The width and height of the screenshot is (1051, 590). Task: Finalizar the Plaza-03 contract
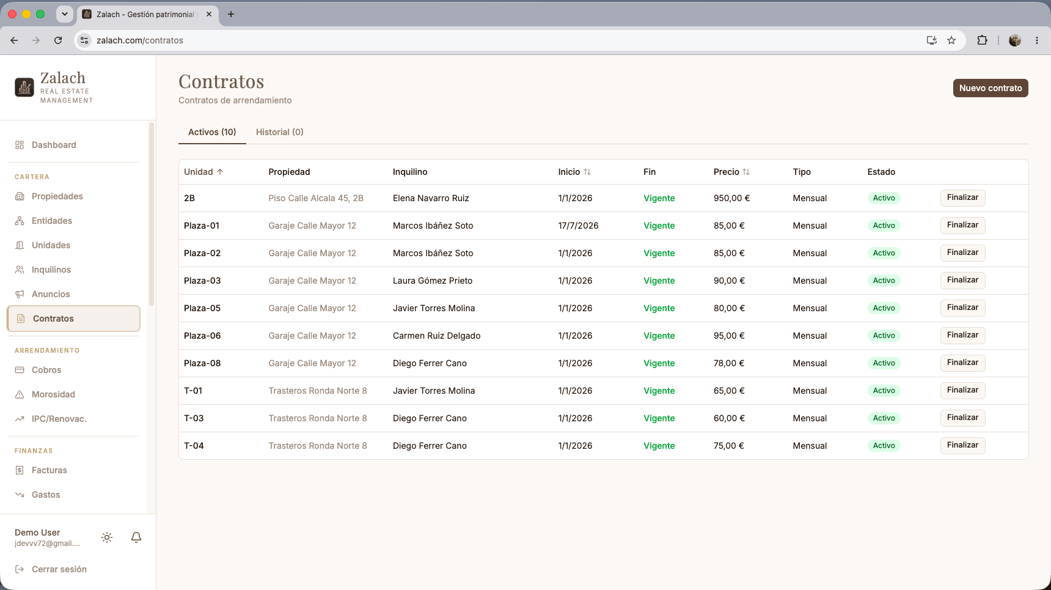(x=962, y=280)
